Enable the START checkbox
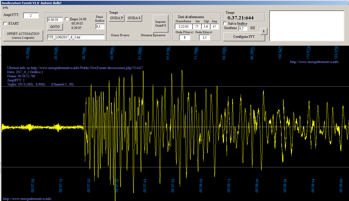The image size is (349, 201). coord(5,24)
